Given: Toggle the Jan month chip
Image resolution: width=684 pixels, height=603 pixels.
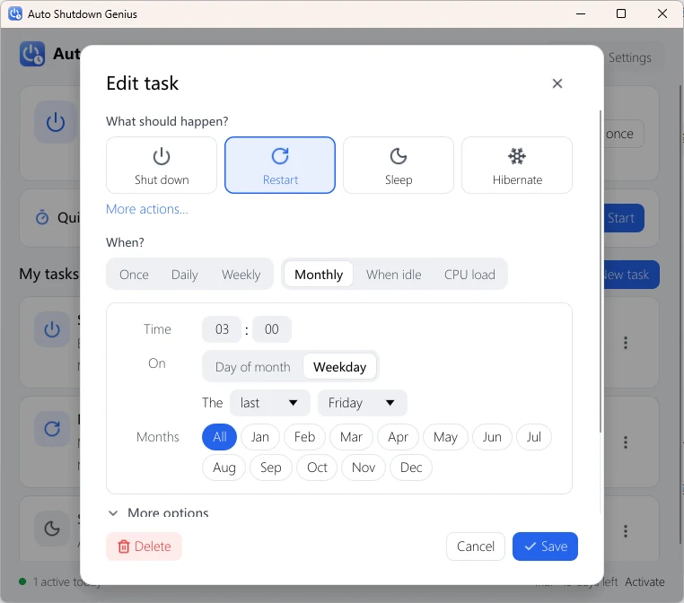Looking at the screenshot, I should 260,437.
